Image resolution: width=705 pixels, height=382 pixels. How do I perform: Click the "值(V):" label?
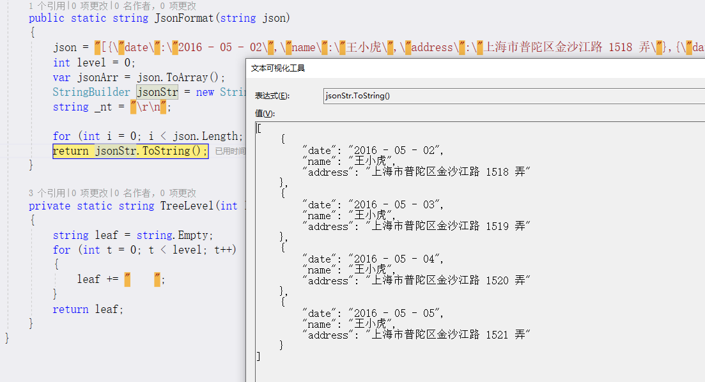pos(265,113)
